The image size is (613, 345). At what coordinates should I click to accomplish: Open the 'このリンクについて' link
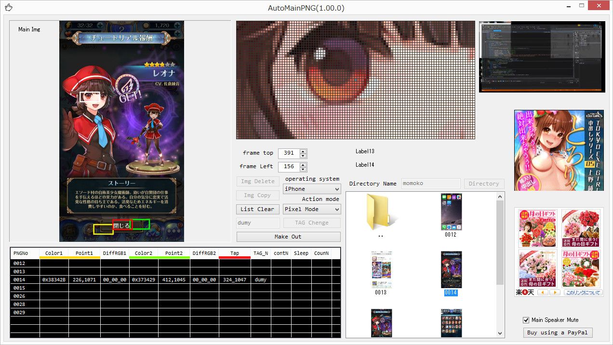[x=583, y=292]
